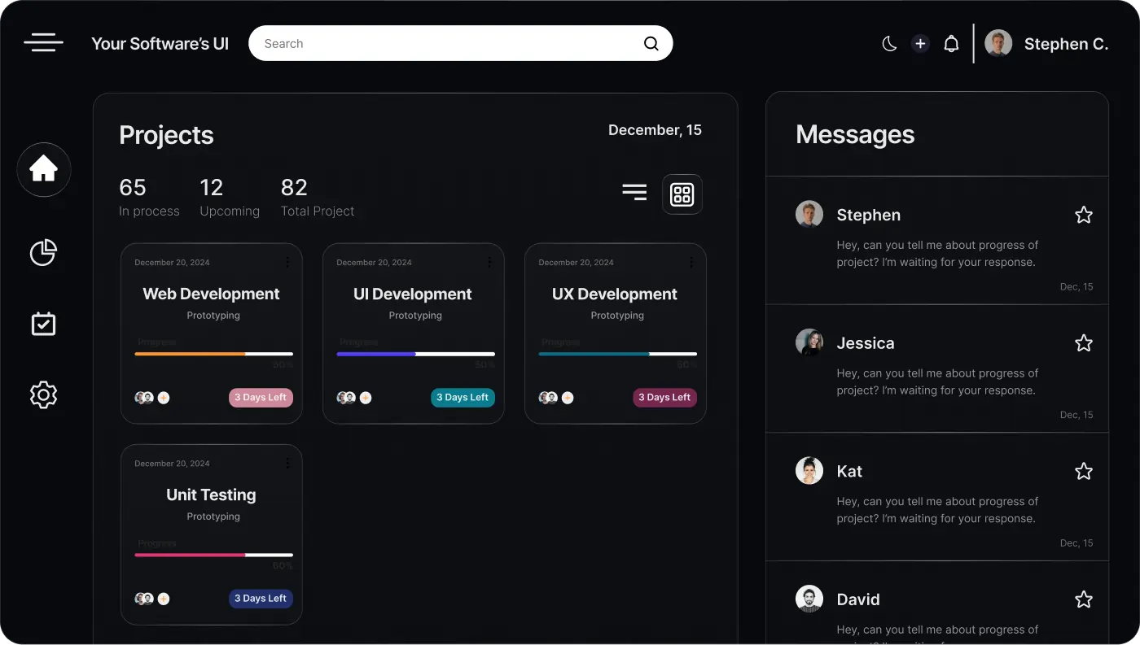Open the Home dashboard icon

[43, 169]
